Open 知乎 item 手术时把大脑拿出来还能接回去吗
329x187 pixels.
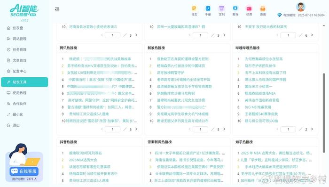click(x=272, y=167)
